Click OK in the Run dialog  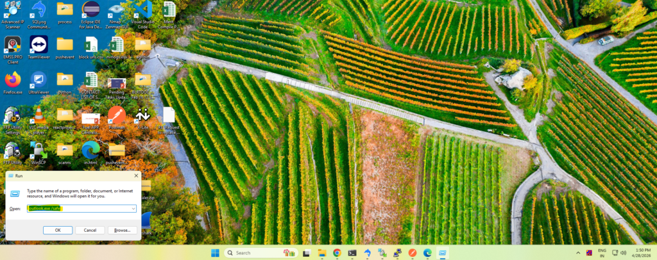58,230
